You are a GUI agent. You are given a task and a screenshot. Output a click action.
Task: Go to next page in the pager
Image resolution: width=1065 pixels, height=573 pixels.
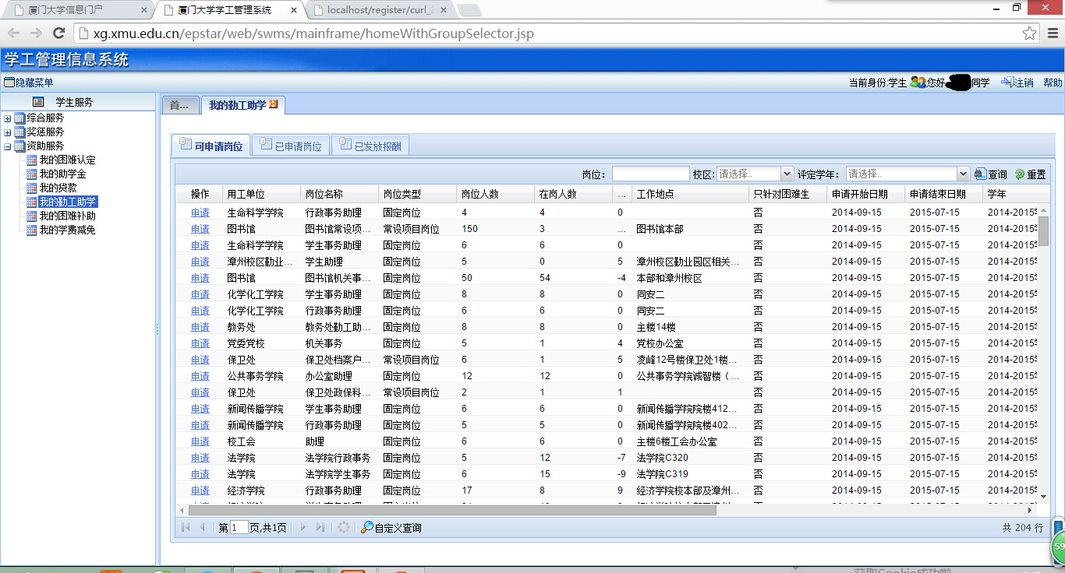tap(303, 528)
